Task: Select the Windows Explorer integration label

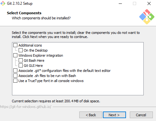Action: [41, 55]
